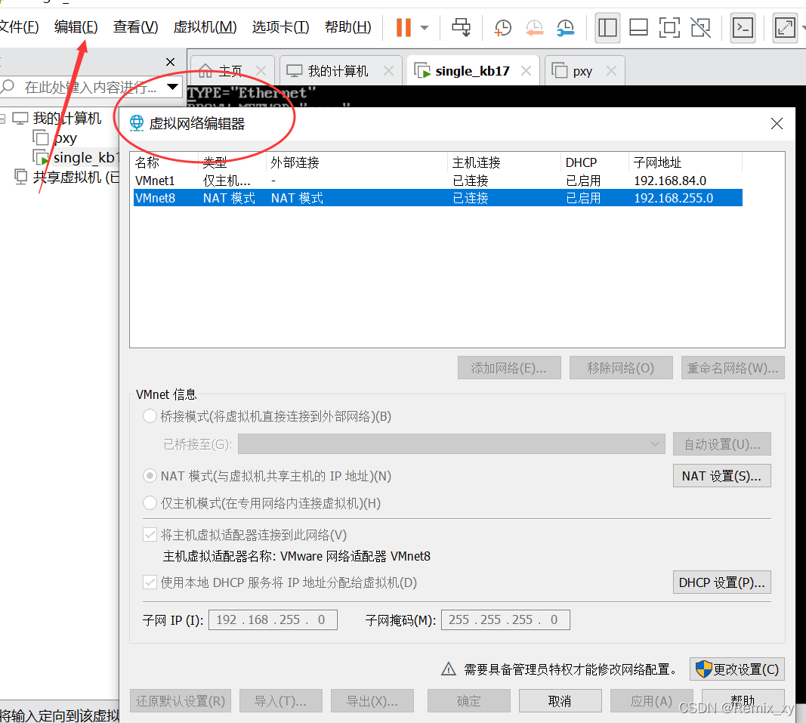Open the 虚拟机(M) menu
This screenshot has width=806, height=723.
pyautogui.click(x=205, y=26)
